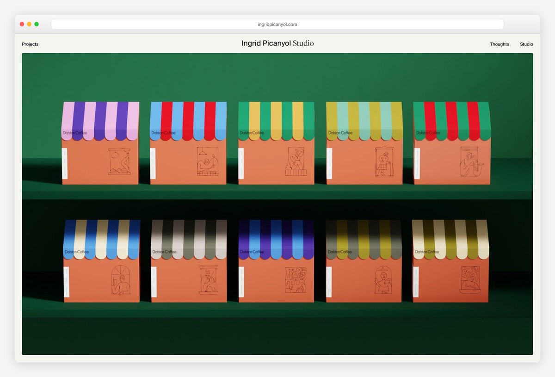Open the Projects page link

tap(30, 44)
